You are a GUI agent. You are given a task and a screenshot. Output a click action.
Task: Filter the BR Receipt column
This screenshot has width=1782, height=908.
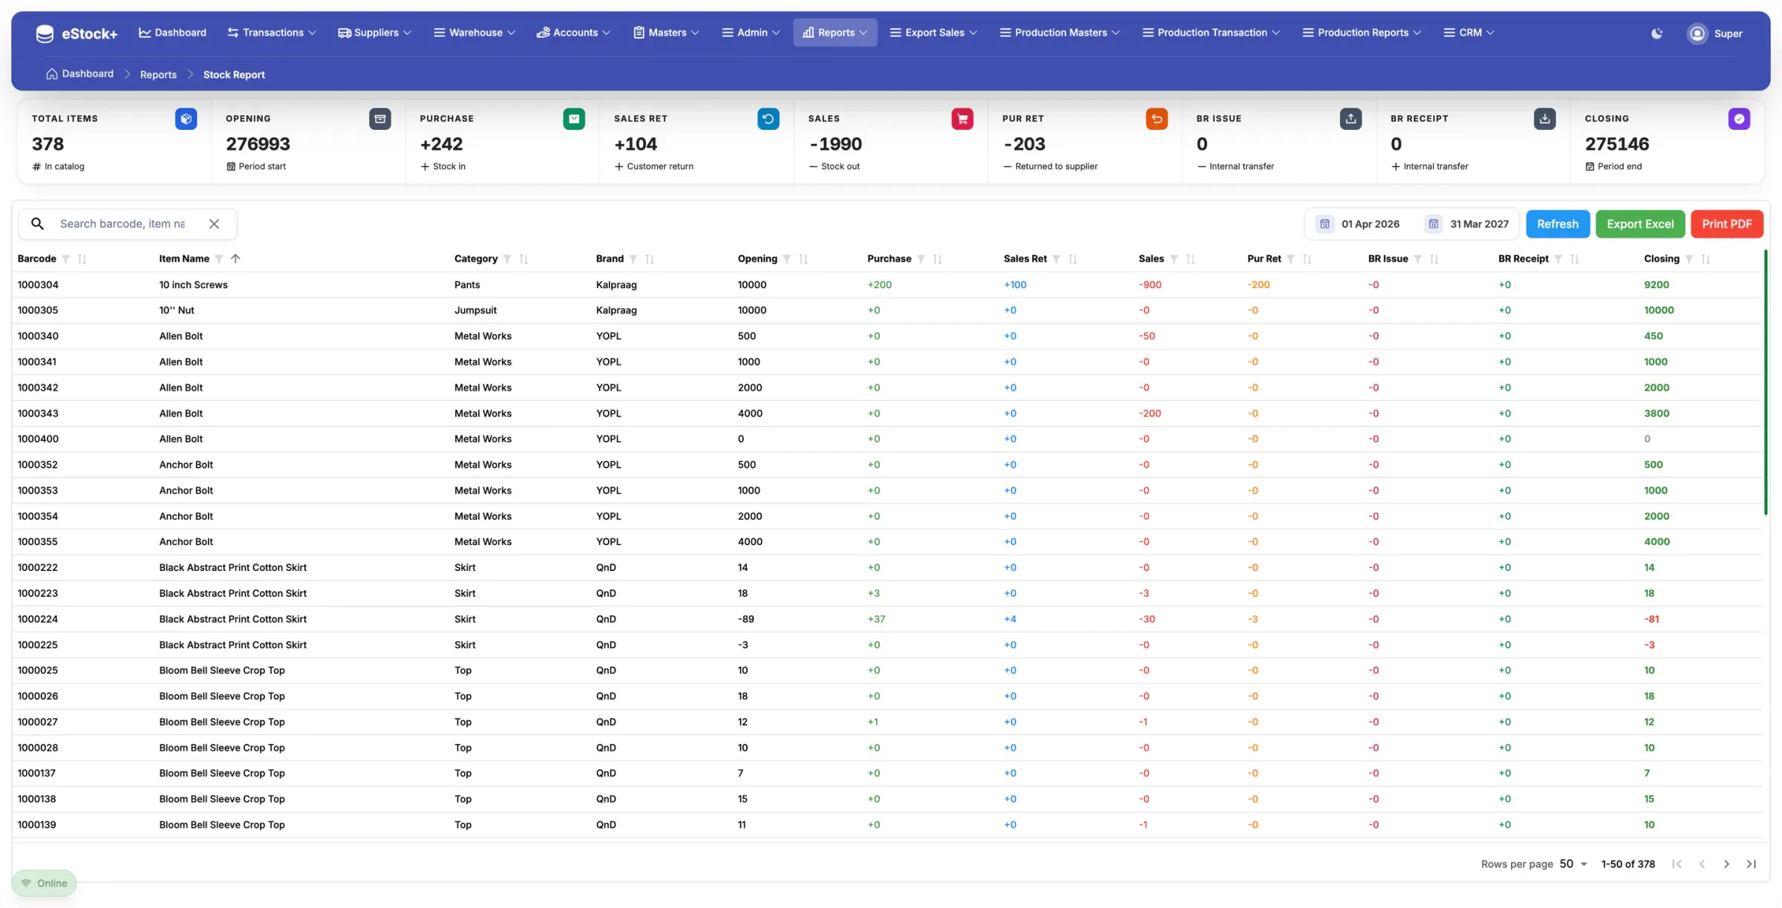point(1558,259)
